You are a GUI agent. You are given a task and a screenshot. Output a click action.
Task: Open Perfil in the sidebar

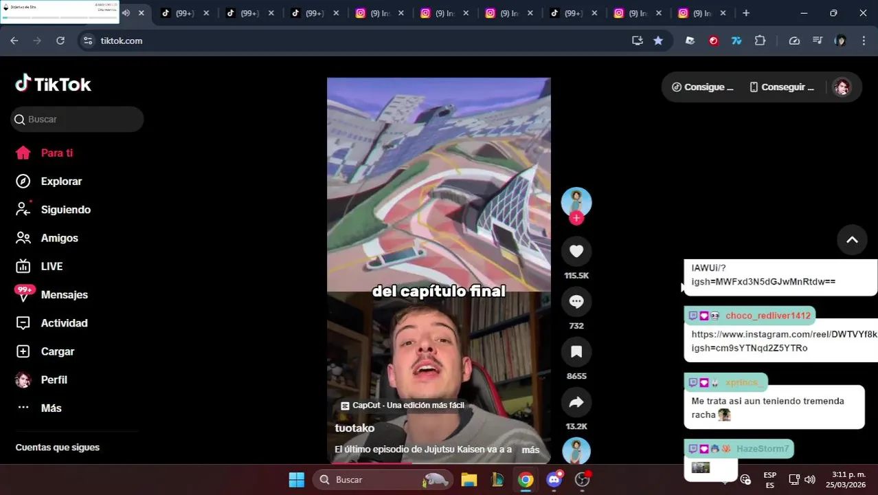point(41,379)
